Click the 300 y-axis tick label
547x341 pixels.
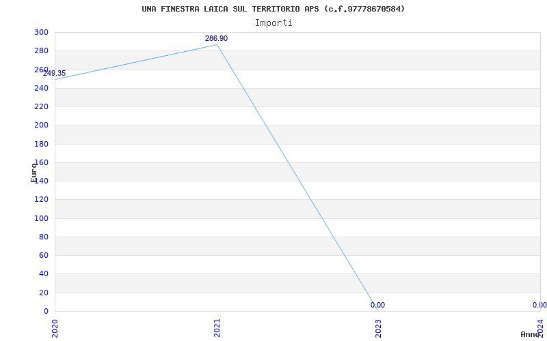[x=41, y=32]
